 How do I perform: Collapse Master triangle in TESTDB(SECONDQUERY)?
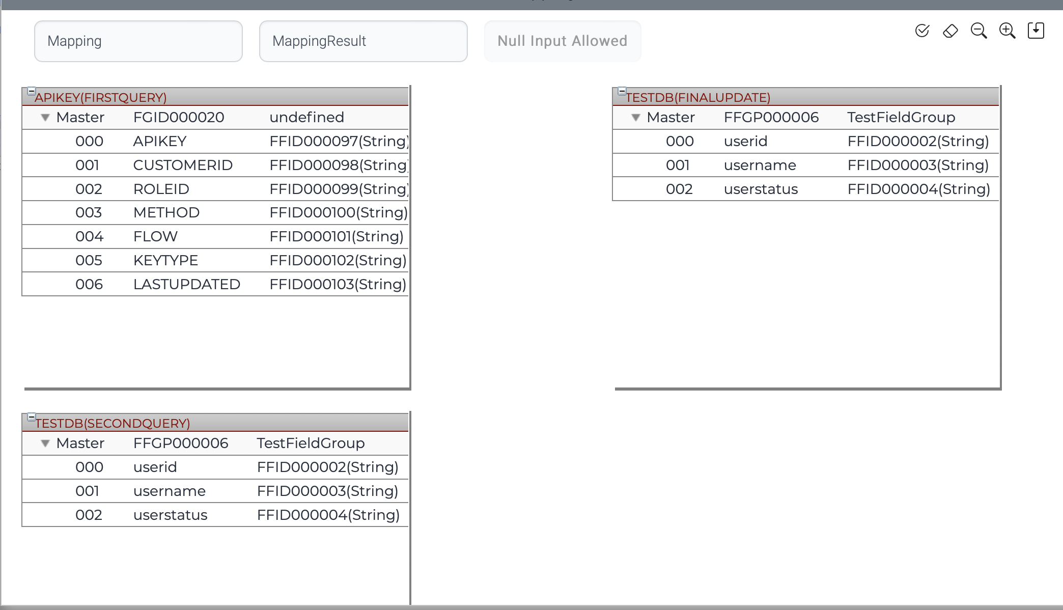coord(45,443)
